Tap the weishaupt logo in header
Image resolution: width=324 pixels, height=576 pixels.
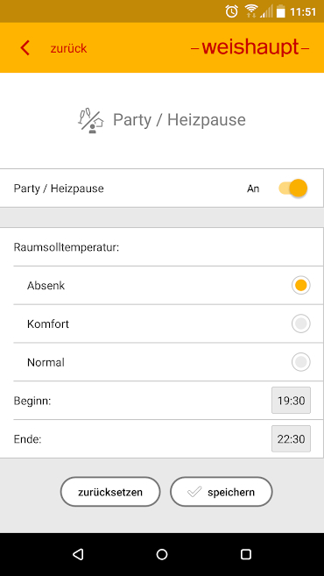click(x=250, y=47)
